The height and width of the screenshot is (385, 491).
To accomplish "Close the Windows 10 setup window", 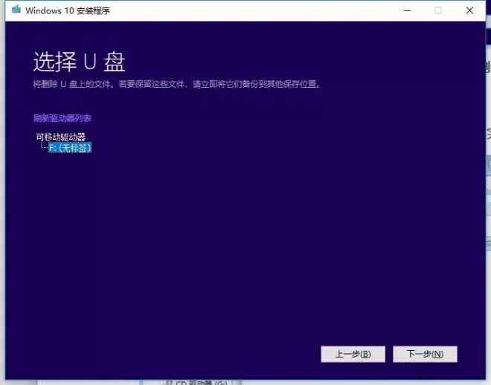I will pyautogui.click(x=469, y=10).
